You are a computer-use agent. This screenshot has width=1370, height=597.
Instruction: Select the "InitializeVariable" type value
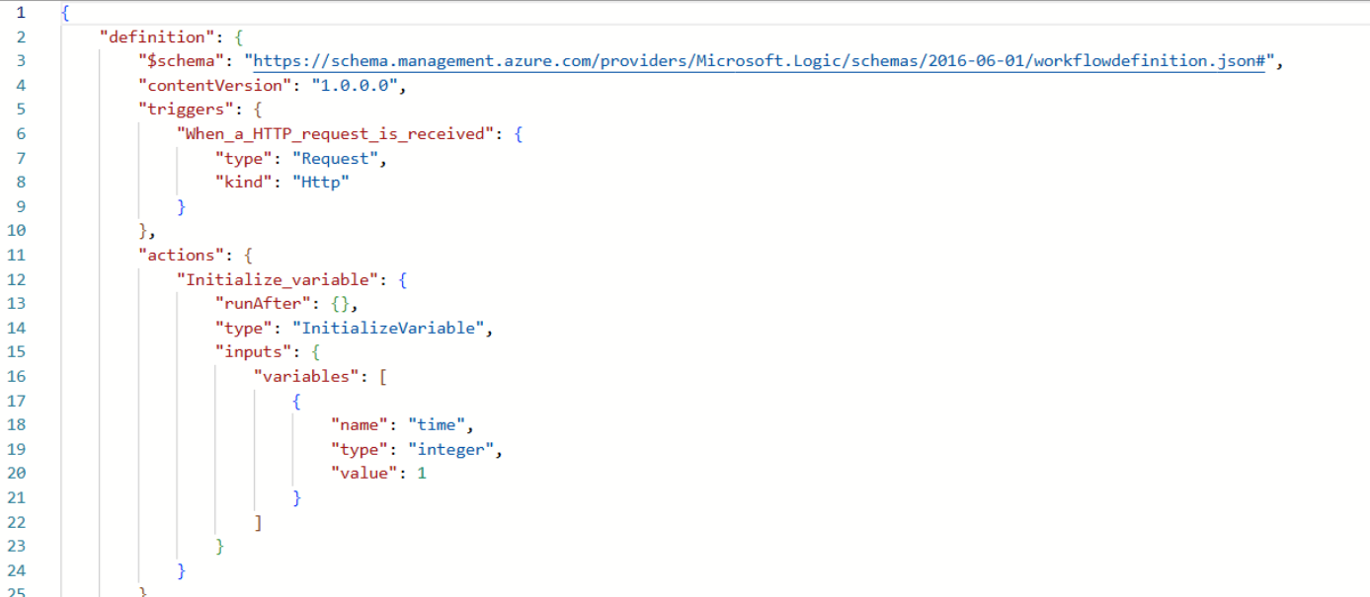point(388,328)
